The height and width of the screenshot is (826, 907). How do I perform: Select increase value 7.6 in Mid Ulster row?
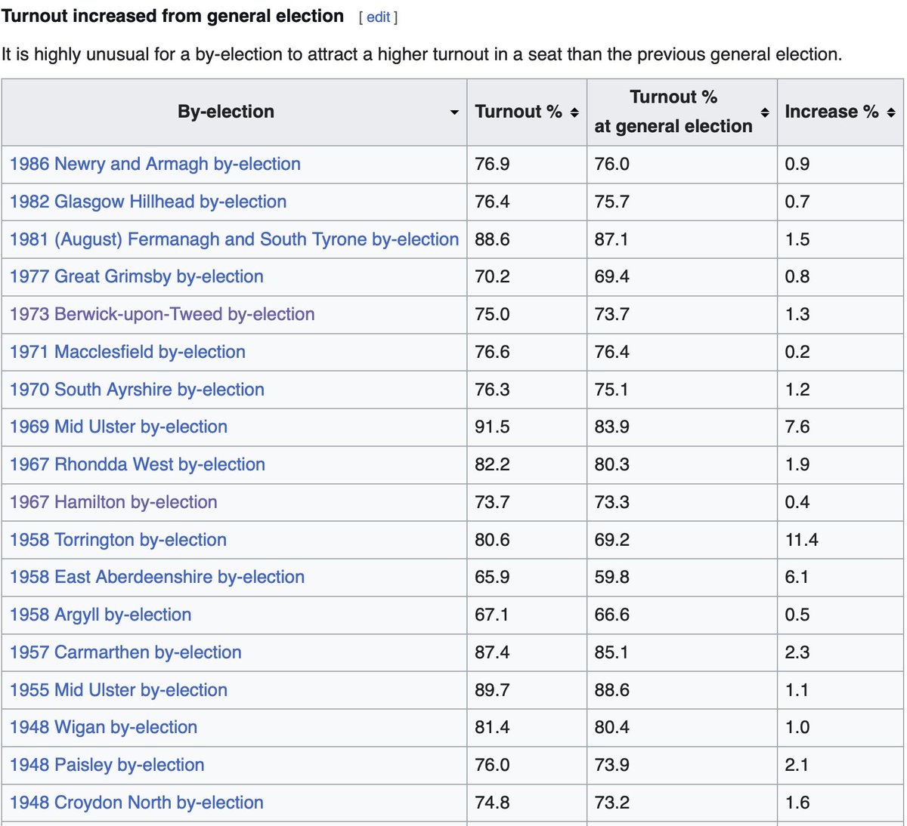click(797, 427)
